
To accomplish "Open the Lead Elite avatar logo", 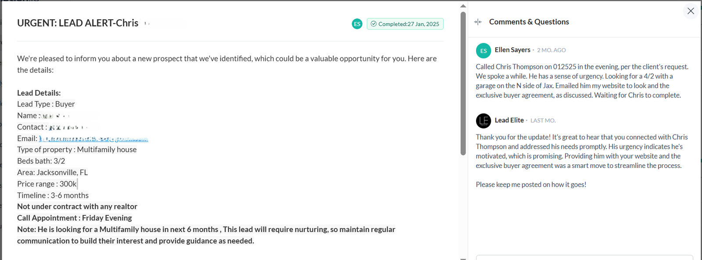I will (484, 121).
